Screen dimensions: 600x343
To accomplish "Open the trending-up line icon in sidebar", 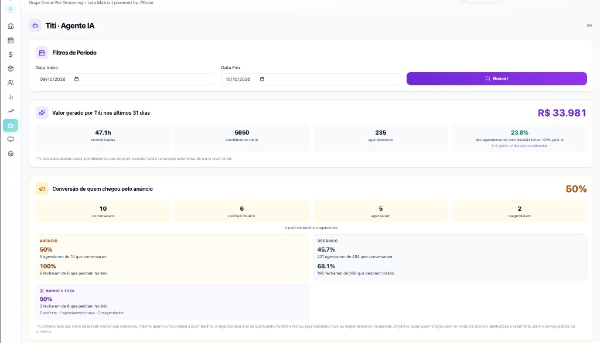I will [11, 111].
